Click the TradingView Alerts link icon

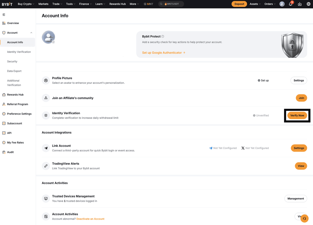click(46, 166)
